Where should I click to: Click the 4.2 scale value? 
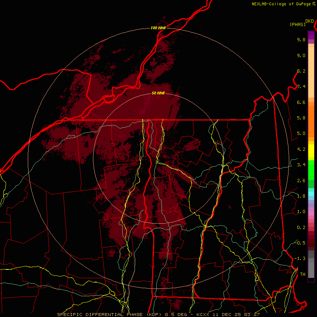(x=301, y=149)
